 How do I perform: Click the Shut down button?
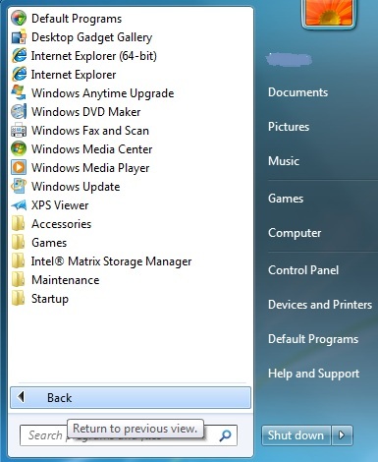click(x=297, y=435)
